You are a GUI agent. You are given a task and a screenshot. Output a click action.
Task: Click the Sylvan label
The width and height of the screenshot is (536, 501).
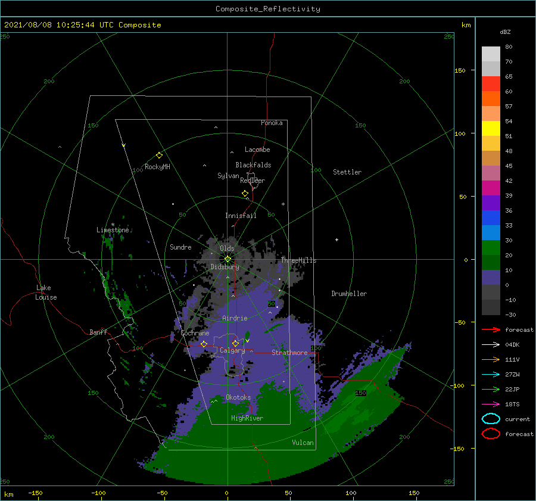tap(228, 176)
